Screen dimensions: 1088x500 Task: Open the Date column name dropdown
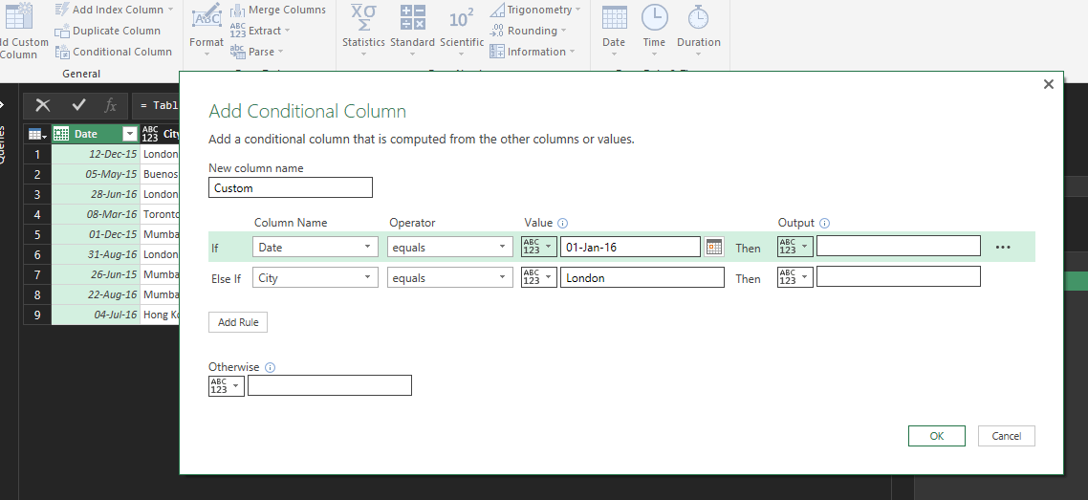pos(315,247)
